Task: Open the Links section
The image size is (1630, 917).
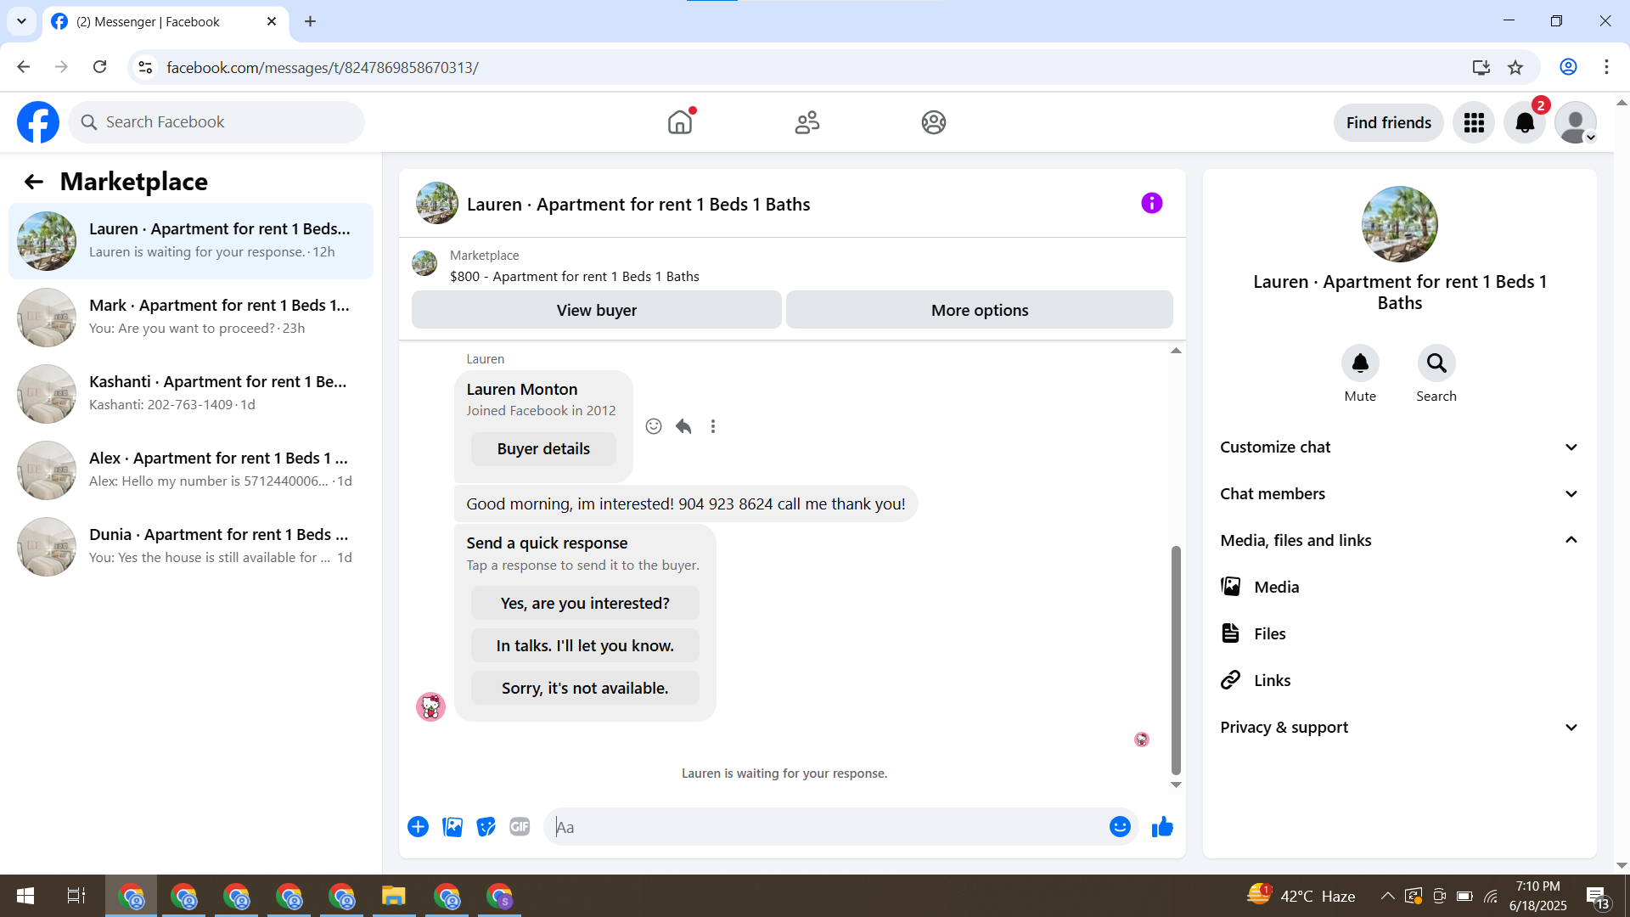Action: pos(1400,680)
